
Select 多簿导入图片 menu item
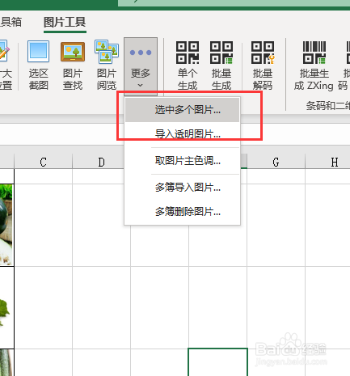182,187
